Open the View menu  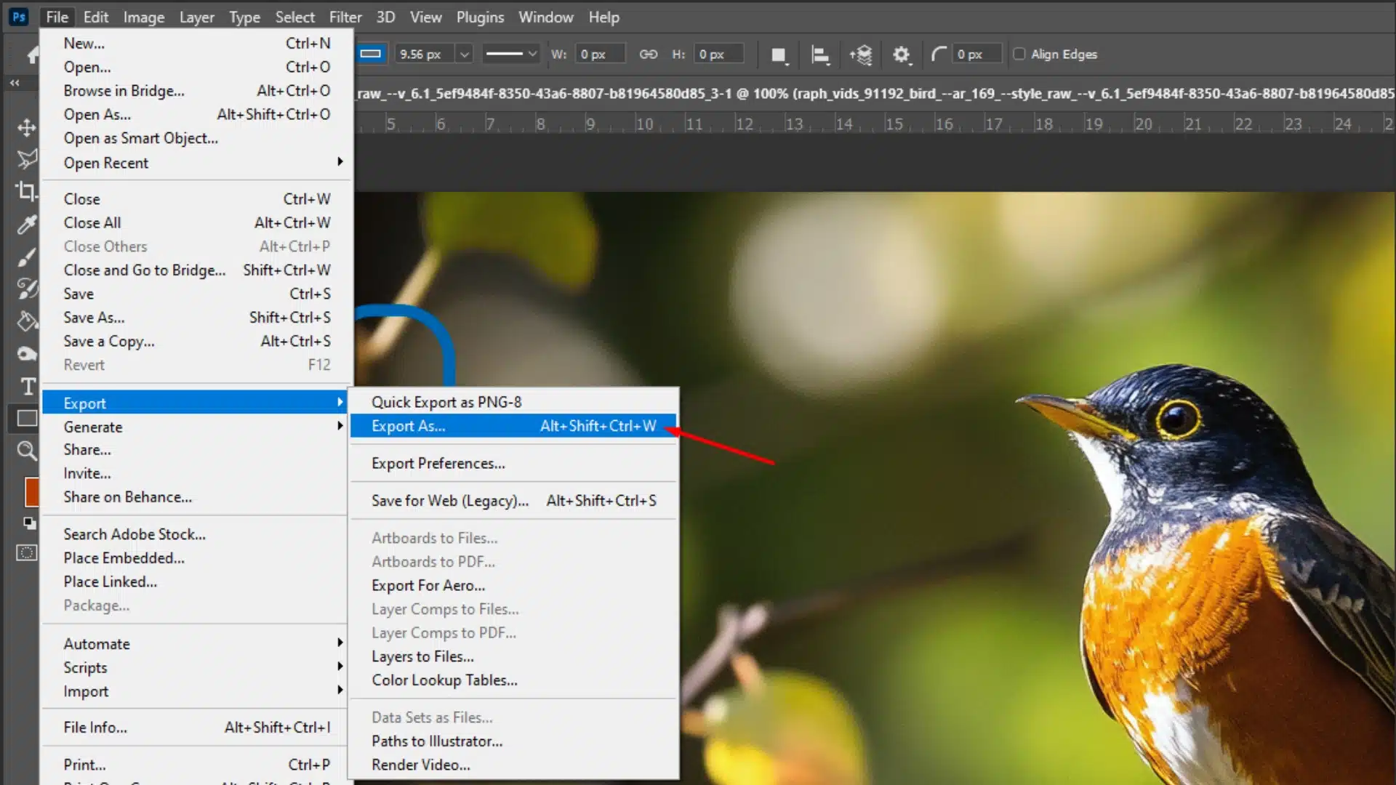425,17
